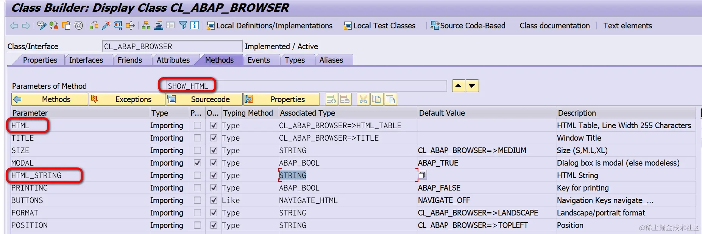The image size is (702, 234).
Task: Switch to the Attributes tab
Action: point(173,60)
